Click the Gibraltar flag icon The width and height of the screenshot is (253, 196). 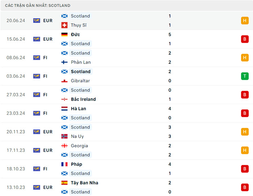click(64, 81)
